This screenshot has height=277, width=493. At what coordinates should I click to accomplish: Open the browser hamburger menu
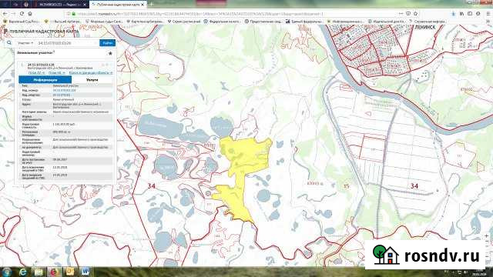pyautogui.click(x=488, y=14)
